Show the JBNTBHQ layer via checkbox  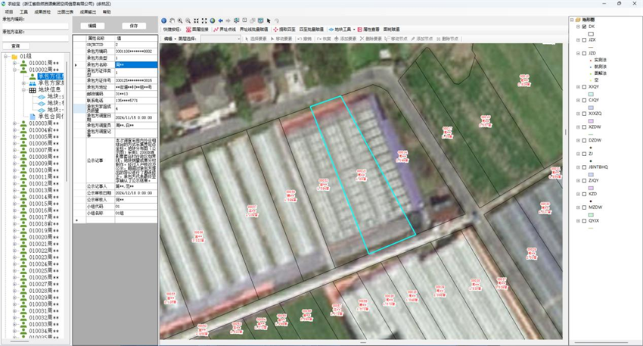[x=584, y=167]
